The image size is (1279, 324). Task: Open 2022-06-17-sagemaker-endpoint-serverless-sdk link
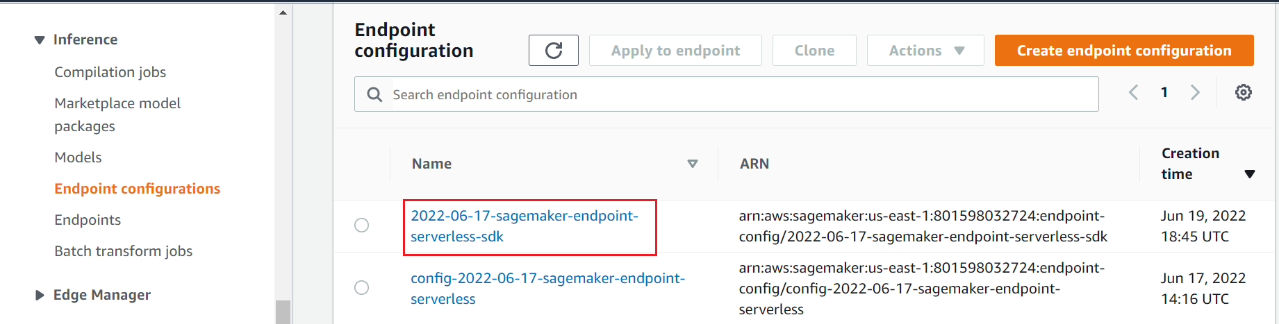(x=525, y=226)
